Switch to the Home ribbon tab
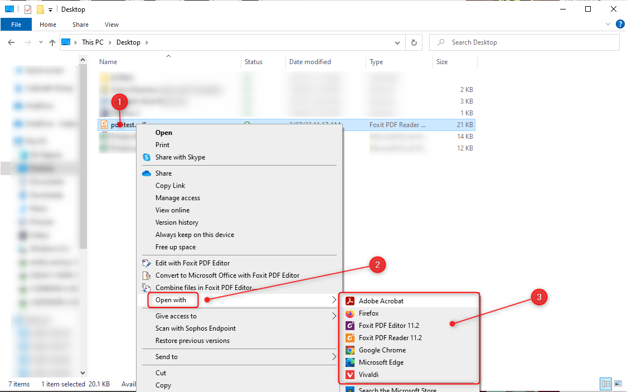 click(x=48, y=25)
